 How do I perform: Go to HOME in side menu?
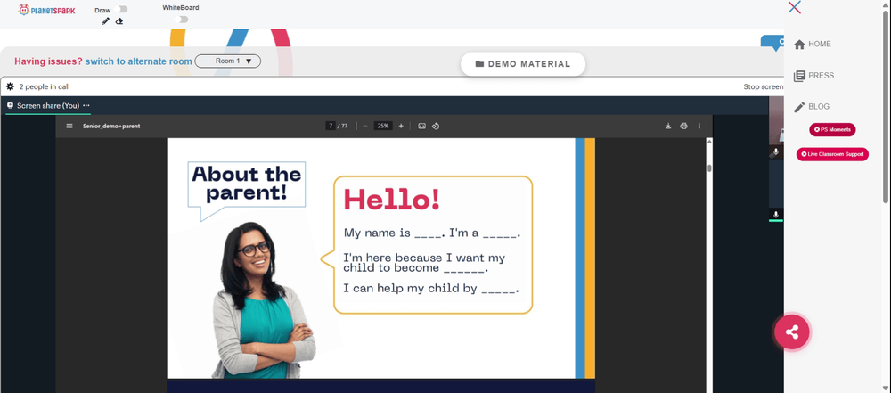click(x=813, y=44)
